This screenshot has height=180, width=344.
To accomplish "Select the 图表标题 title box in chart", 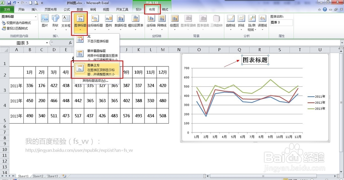I will [255, 60].
